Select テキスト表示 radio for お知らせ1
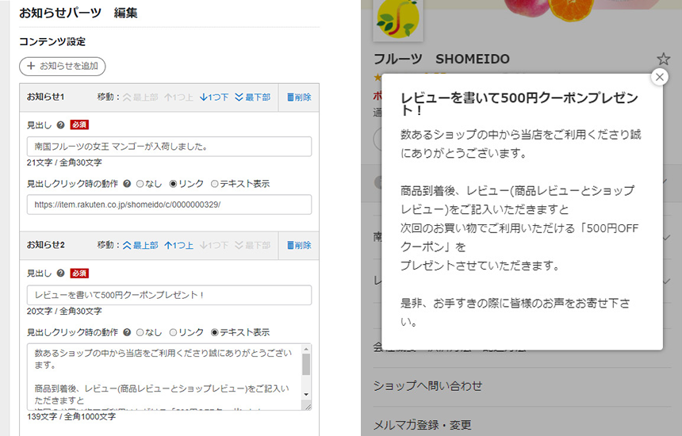The width and height of the screenshot is (682, 436). click(214, 184)
